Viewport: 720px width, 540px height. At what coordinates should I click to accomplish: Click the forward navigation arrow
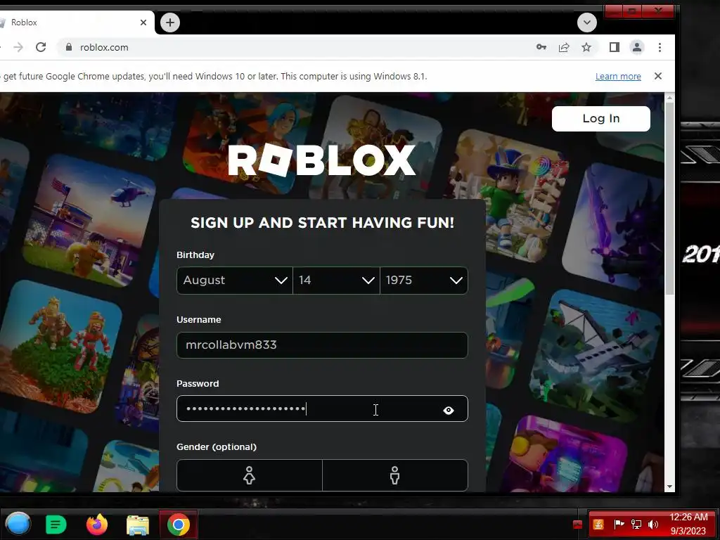[x=18, y=47]
